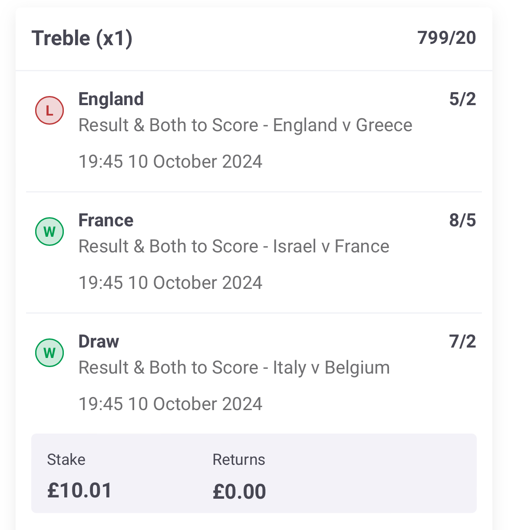The image size is (508, 530).
Task: Open Result & Both to Score Italy v Belgium
Action: point(234,368)
